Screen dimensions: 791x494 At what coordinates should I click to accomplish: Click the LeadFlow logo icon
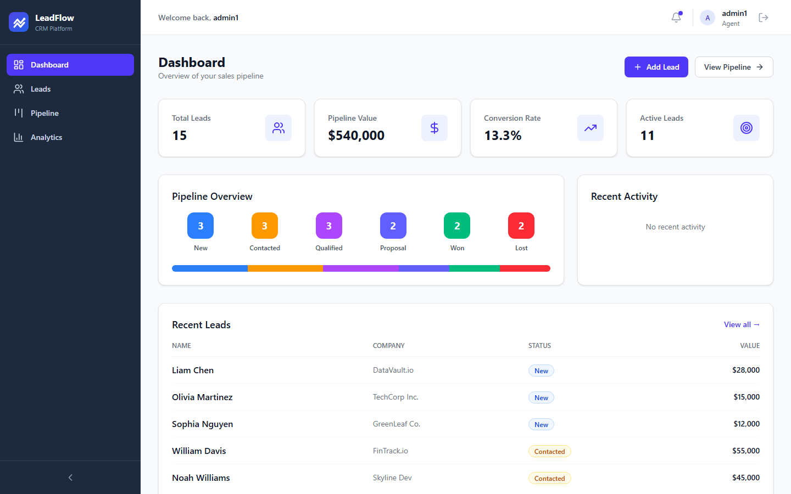click(x=19, y=22)
